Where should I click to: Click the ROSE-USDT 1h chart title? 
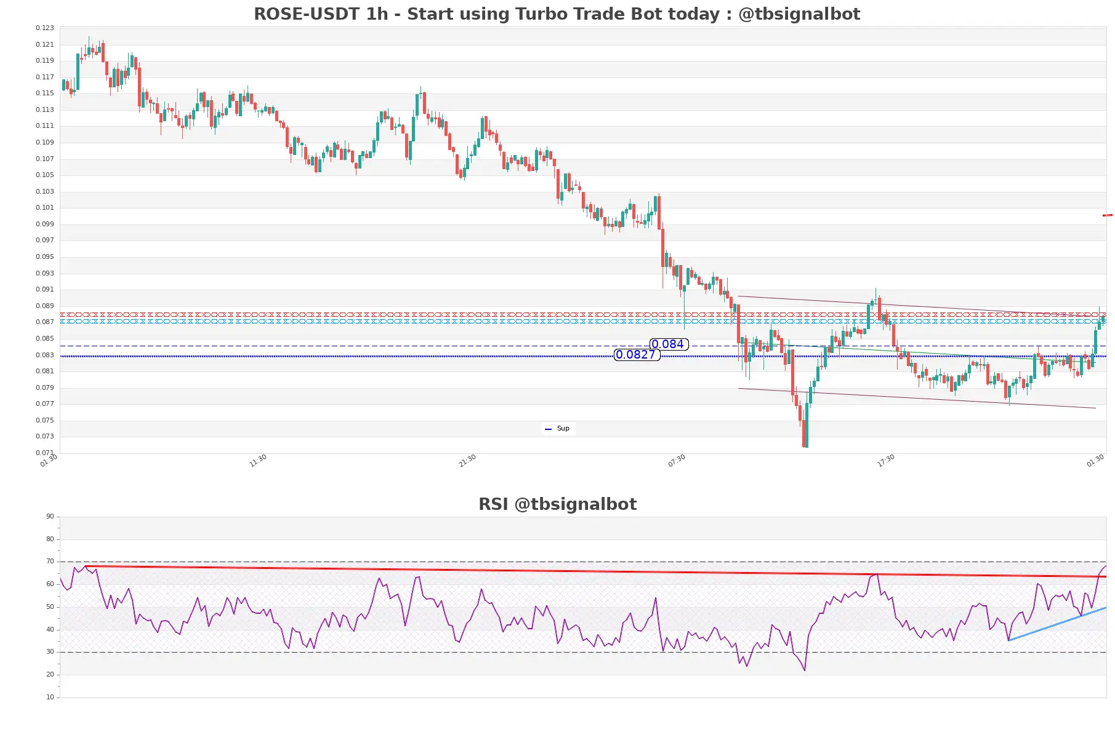557,14
